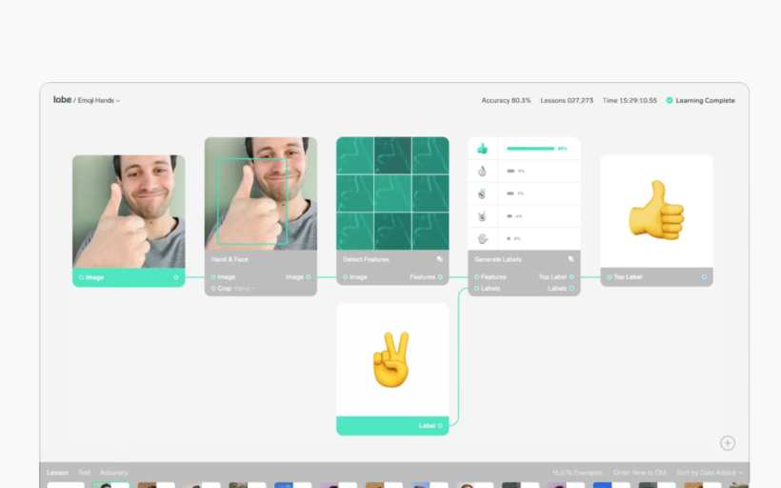
Task: Switch to the Test tab
Action: [x=85, y=473]
